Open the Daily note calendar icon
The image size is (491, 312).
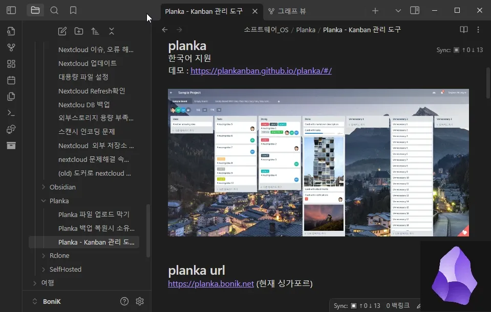11,80
